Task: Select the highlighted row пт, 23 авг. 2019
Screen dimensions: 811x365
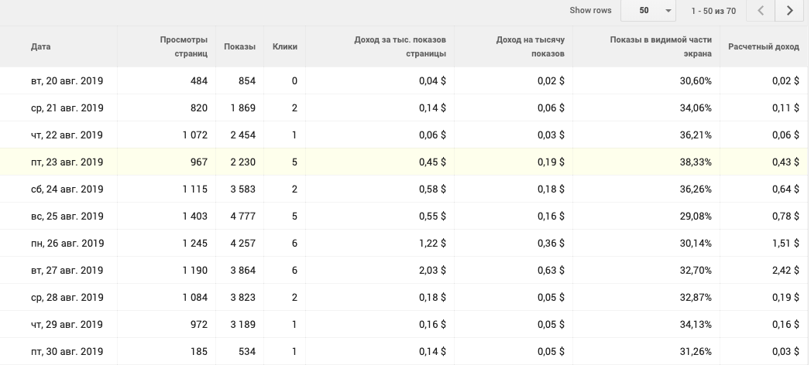Action: click(x=67, y=162)
